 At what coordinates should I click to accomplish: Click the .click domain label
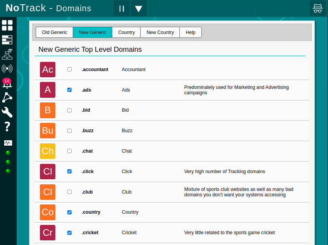point(88,171)
